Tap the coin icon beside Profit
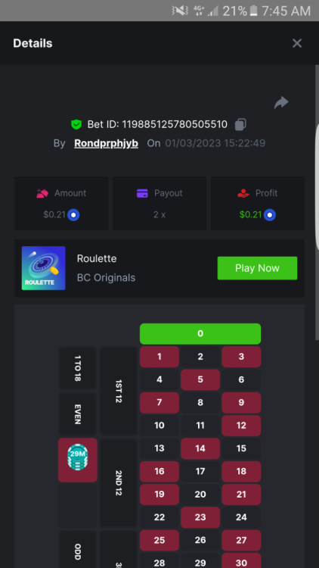The image size is (319, 568). (269, 215)
